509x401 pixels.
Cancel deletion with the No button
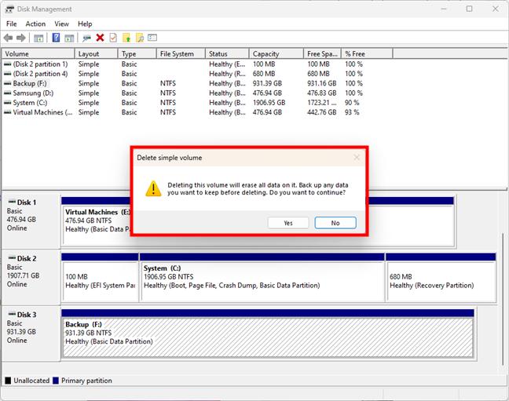(335, 223)
